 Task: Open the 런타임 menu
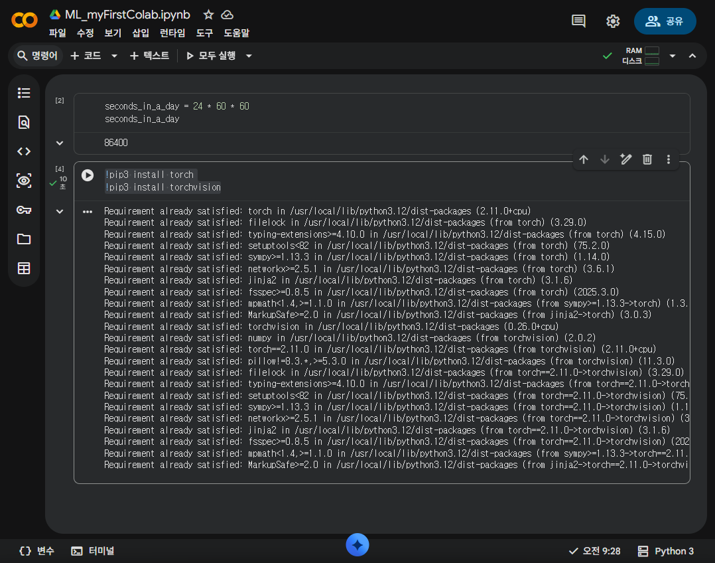[172, 33]
